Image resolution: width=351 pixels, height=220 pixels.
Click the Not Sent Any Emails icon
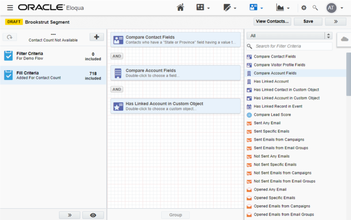pyautogui.click(x=249, y=157)
